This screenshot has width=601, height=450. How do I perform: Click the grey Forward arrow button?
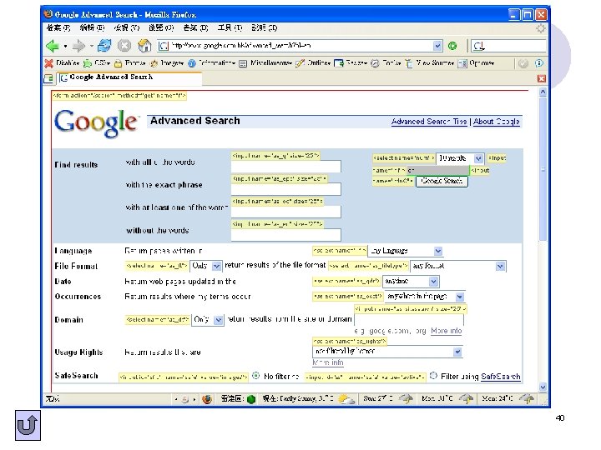pos(78,46)
